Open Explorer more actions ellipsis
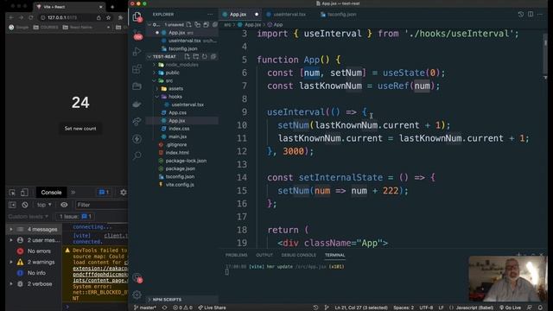553x311 pixels. click(x=210, y=15)
